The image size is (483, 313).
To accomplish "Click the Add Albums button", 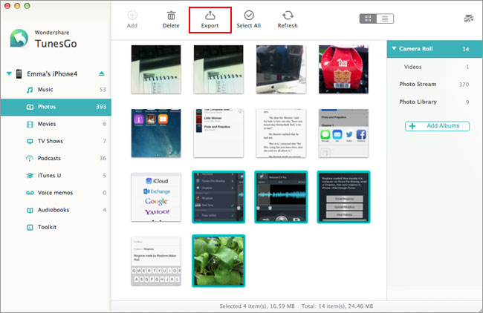I will 438,126.
